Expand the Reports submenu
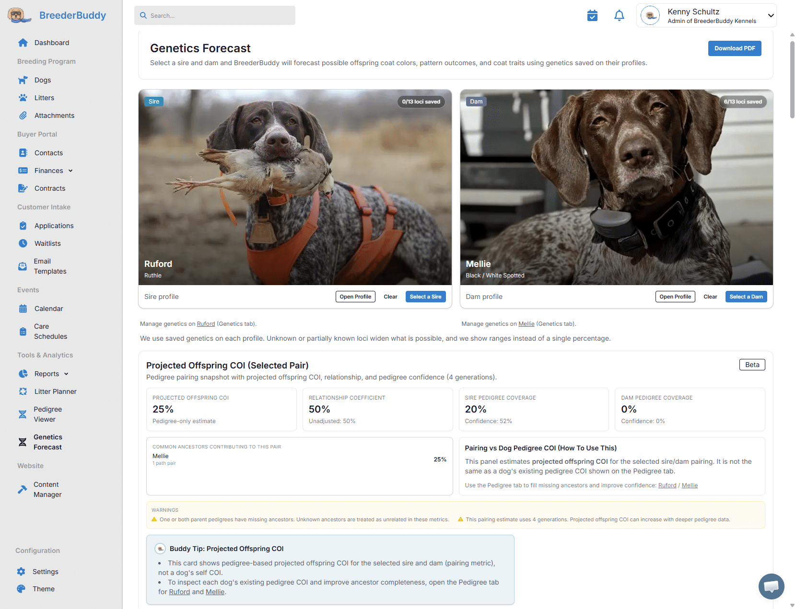 66,374
